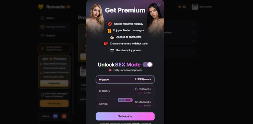Choose the Monthly subscription plan
253x124 pixels.
(x=125, y=91)
